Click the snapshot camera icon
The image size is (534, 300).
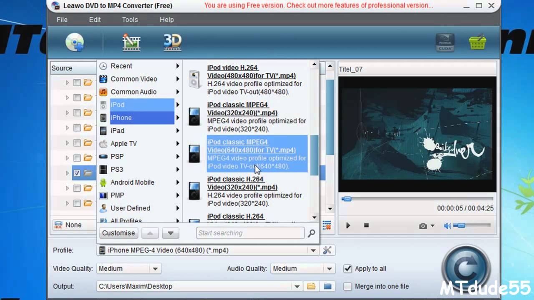click(x=423, y=225)
